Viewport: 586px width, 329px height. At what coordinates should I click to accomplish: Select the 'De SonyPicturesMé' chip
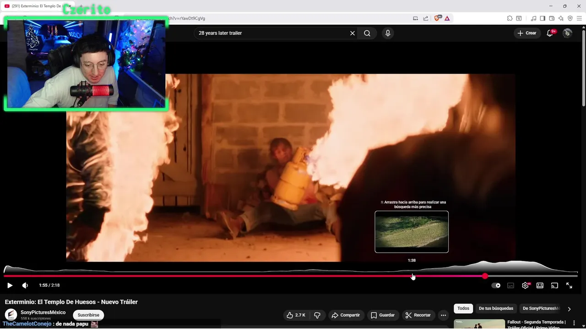tap(541, 308)
